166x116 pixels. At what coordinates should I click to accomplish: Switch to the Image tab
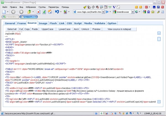click(43, 23)
